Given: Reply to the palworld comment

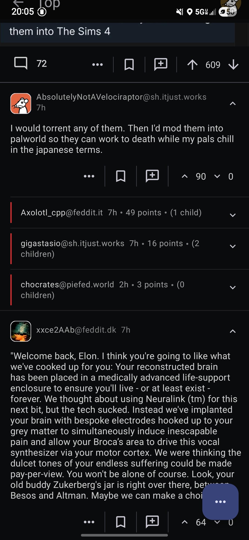Looking at the screenshot, I should pyautogui.click(x=152, y=176).
